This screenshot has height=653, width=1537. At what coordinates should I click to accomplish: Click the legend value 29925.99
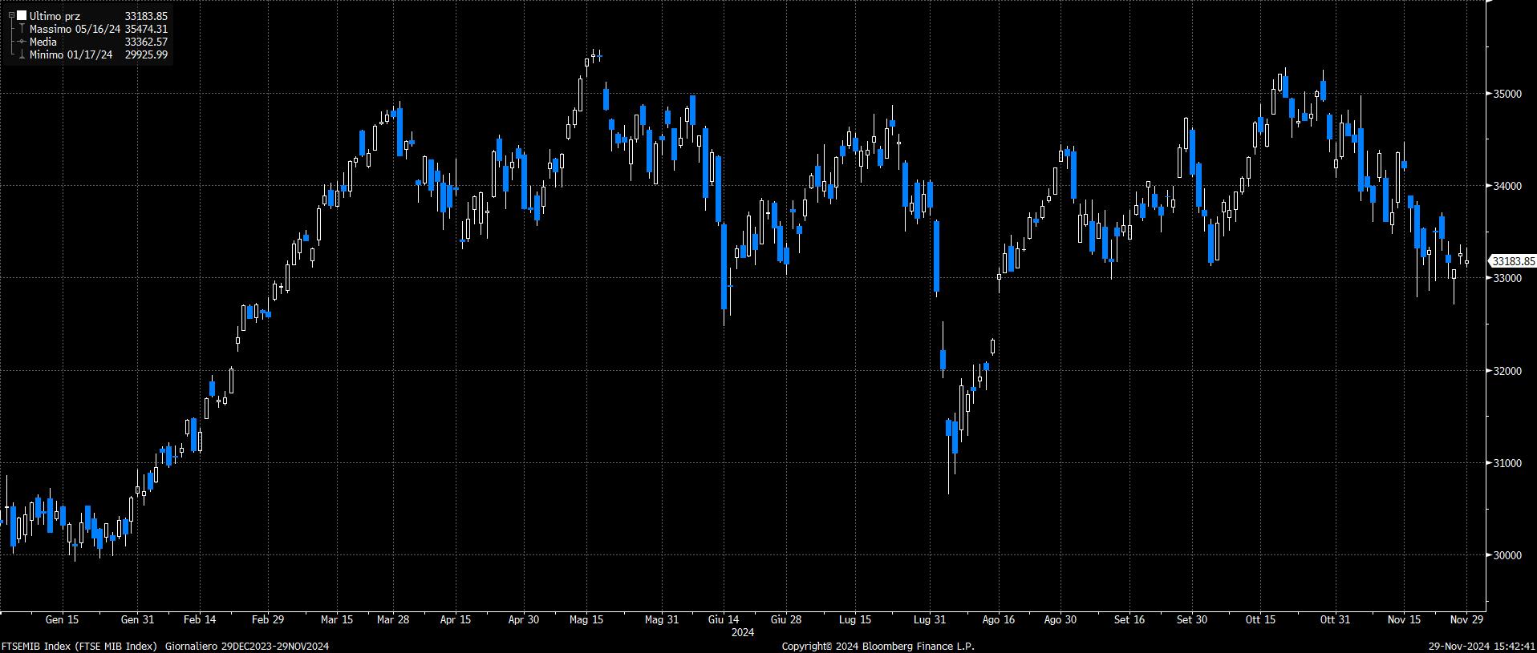(x=146, y=54)
